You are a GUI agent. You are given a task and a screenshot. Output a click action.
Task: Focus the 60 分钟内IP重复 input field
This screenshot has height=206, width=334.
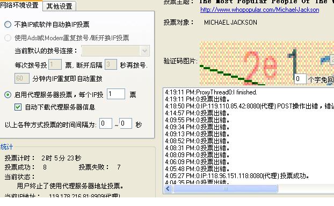pyautogui.click(x=22, y=78)
